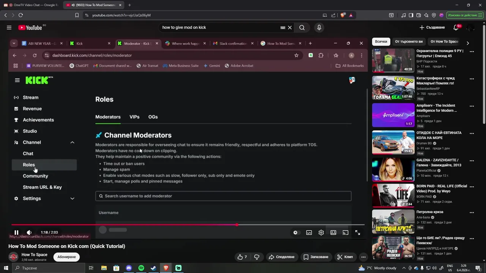Show more filter chips with arrow
Image resolution: width=486 pixels, height=273 pixels.
click(468, 43)
